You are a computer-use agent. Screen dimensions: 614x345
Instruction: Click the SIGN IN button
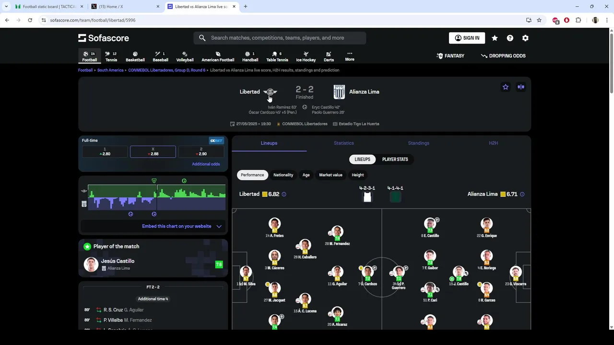click(467, 38)
